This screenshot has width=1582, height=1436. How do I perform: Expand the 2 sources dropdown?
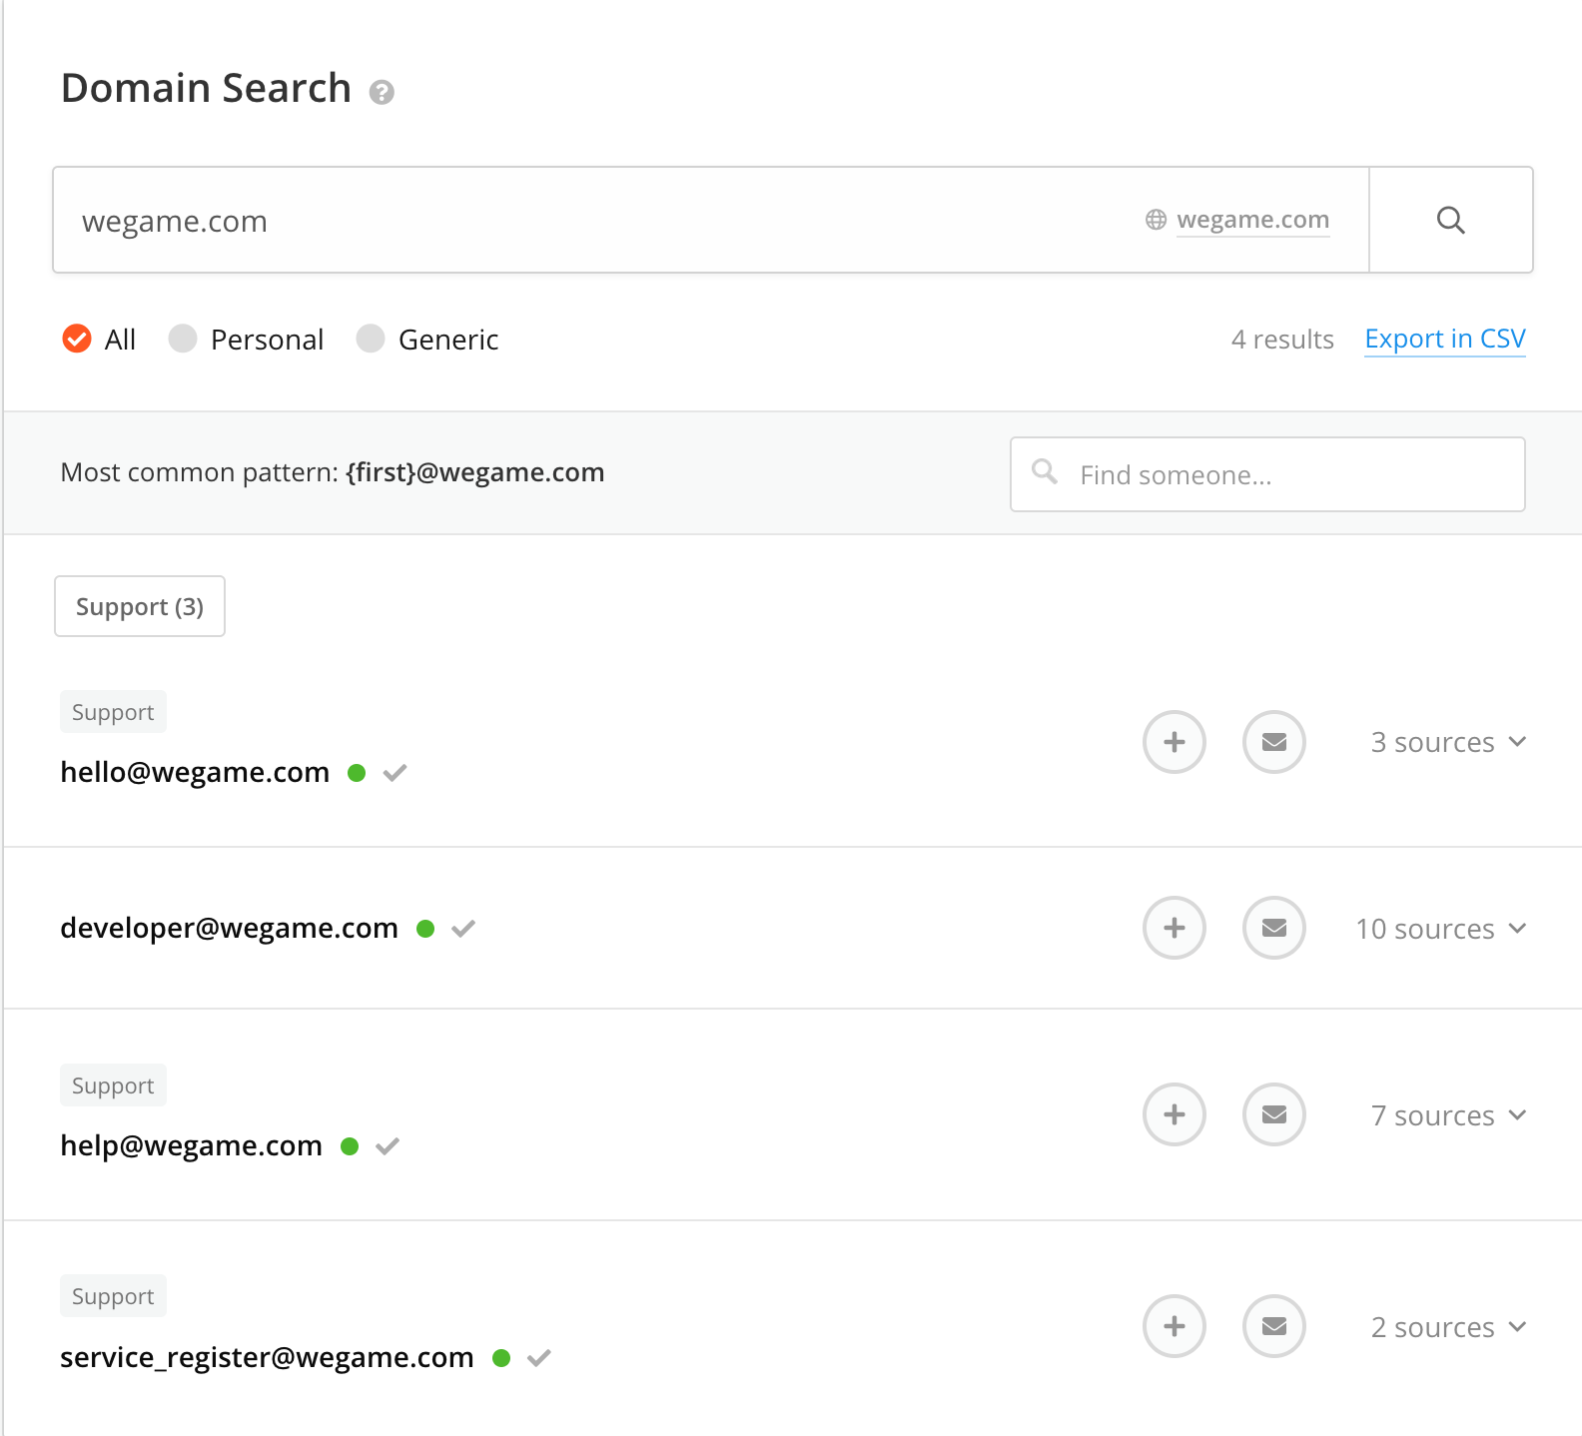click(x=1448, y=1327)
